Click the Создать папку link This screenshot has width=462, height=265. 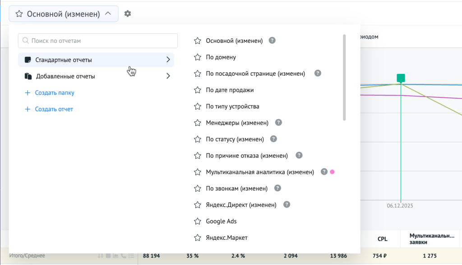(54, 93)
